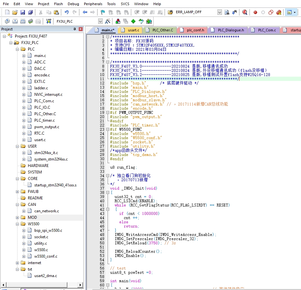The width and height of the screenshot is (301, 290).
Task: Open the Peripherals menu
Action: [x=93, y=4]
